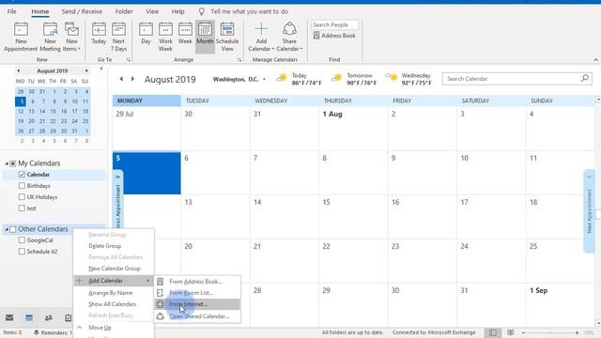Create a New Appointment from ribbon
This screenshot has width=601, height=338.
21,37
